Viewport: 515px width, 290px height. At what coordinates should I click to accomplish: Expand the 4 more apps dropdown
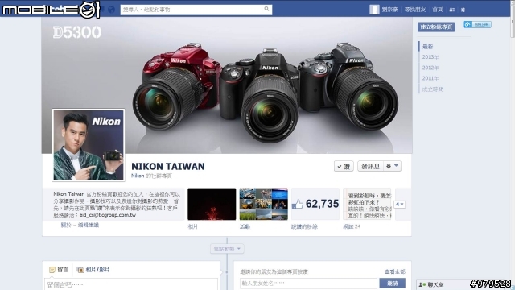(x=399, y=204)
